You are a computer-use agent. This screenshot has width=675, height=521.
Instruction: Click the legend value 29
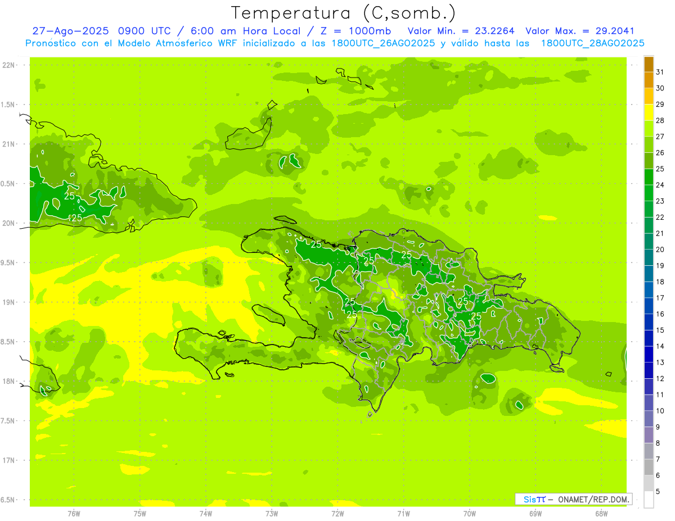pyautogui.click(x=660, y=104)
